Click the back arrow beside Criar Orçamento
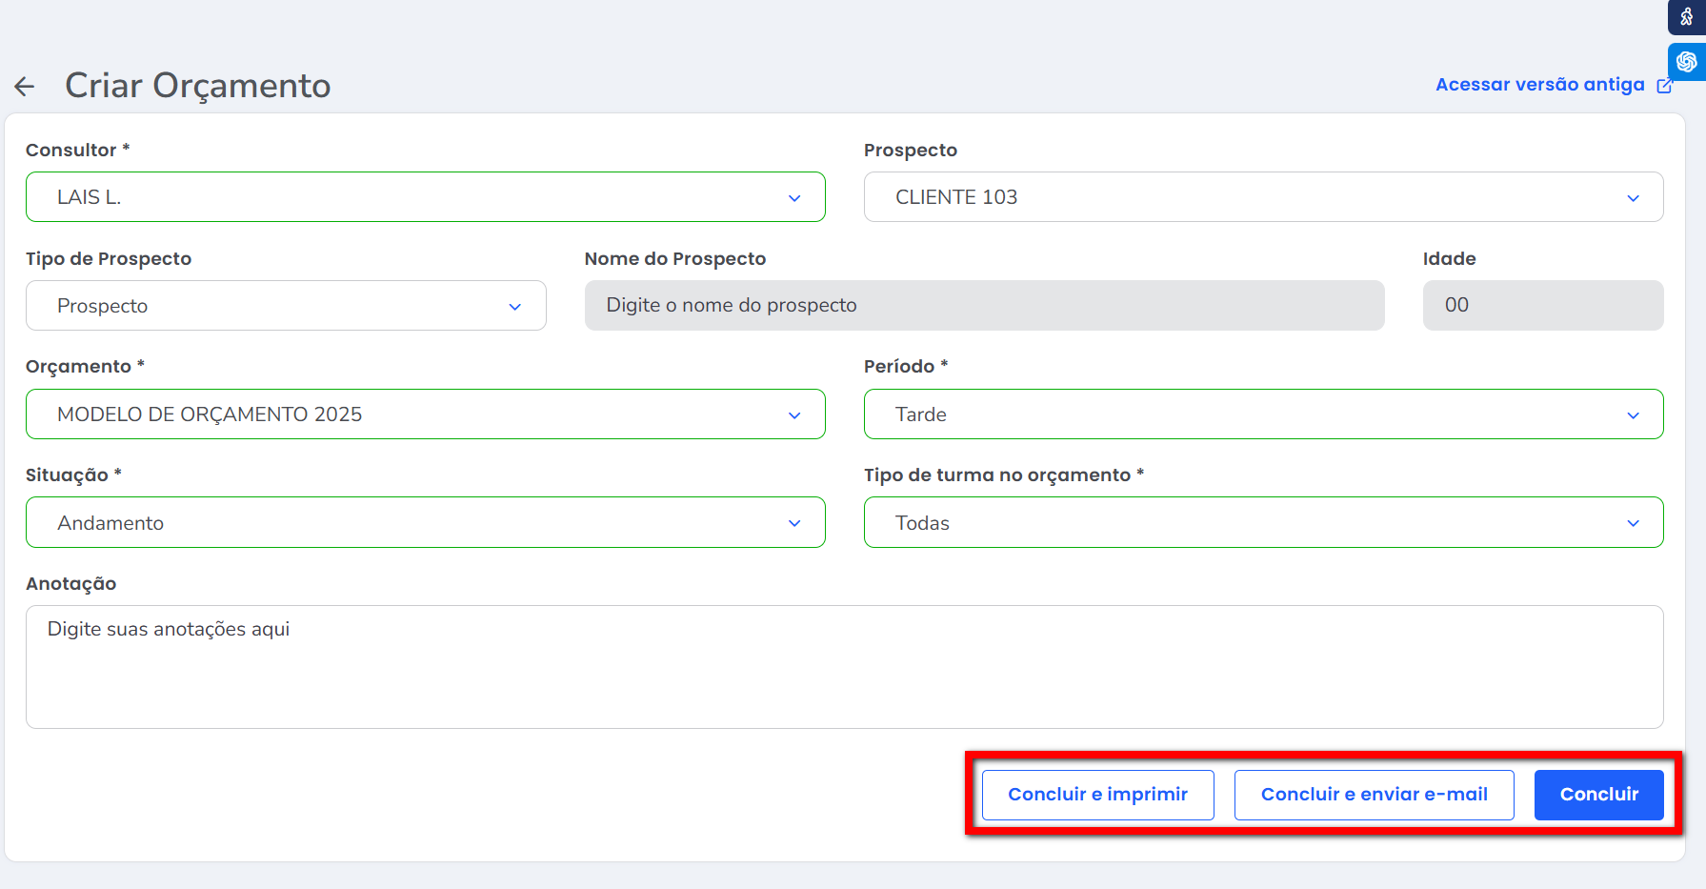Screen dimensions: 1706x889 point(25,87)
